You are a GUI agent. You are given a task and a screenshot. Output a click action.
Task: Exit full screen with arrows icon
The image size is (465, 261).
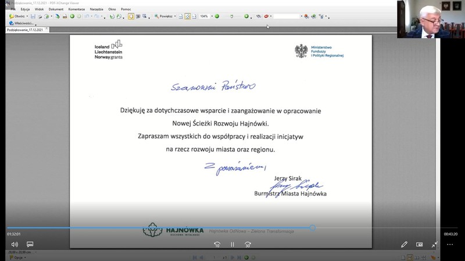point(434,244)
